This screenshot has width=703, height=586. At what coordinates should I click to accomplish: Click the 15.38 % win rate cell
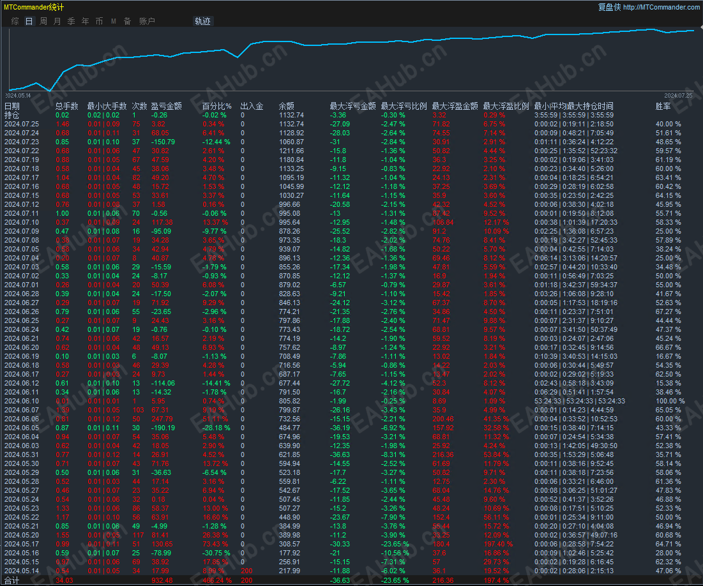[669, 384]
